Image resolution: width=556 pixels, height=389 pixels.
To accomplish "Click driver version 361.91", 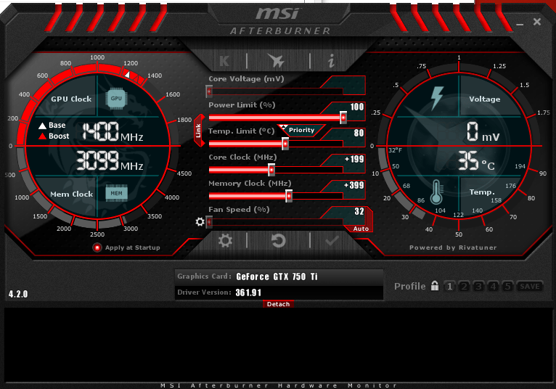I will tap(248, 292).
